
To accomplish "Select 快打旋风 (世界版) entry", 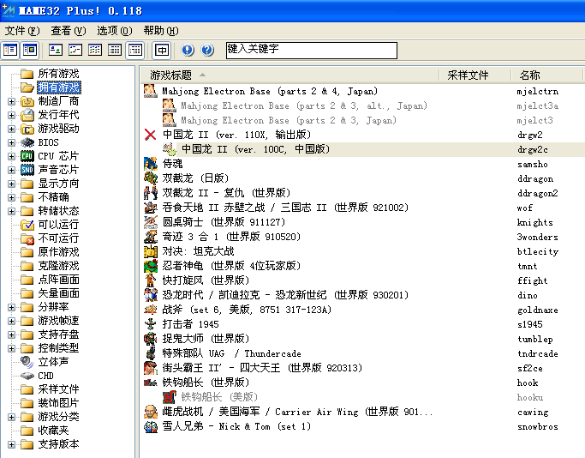I will click(x=206, y=280).
